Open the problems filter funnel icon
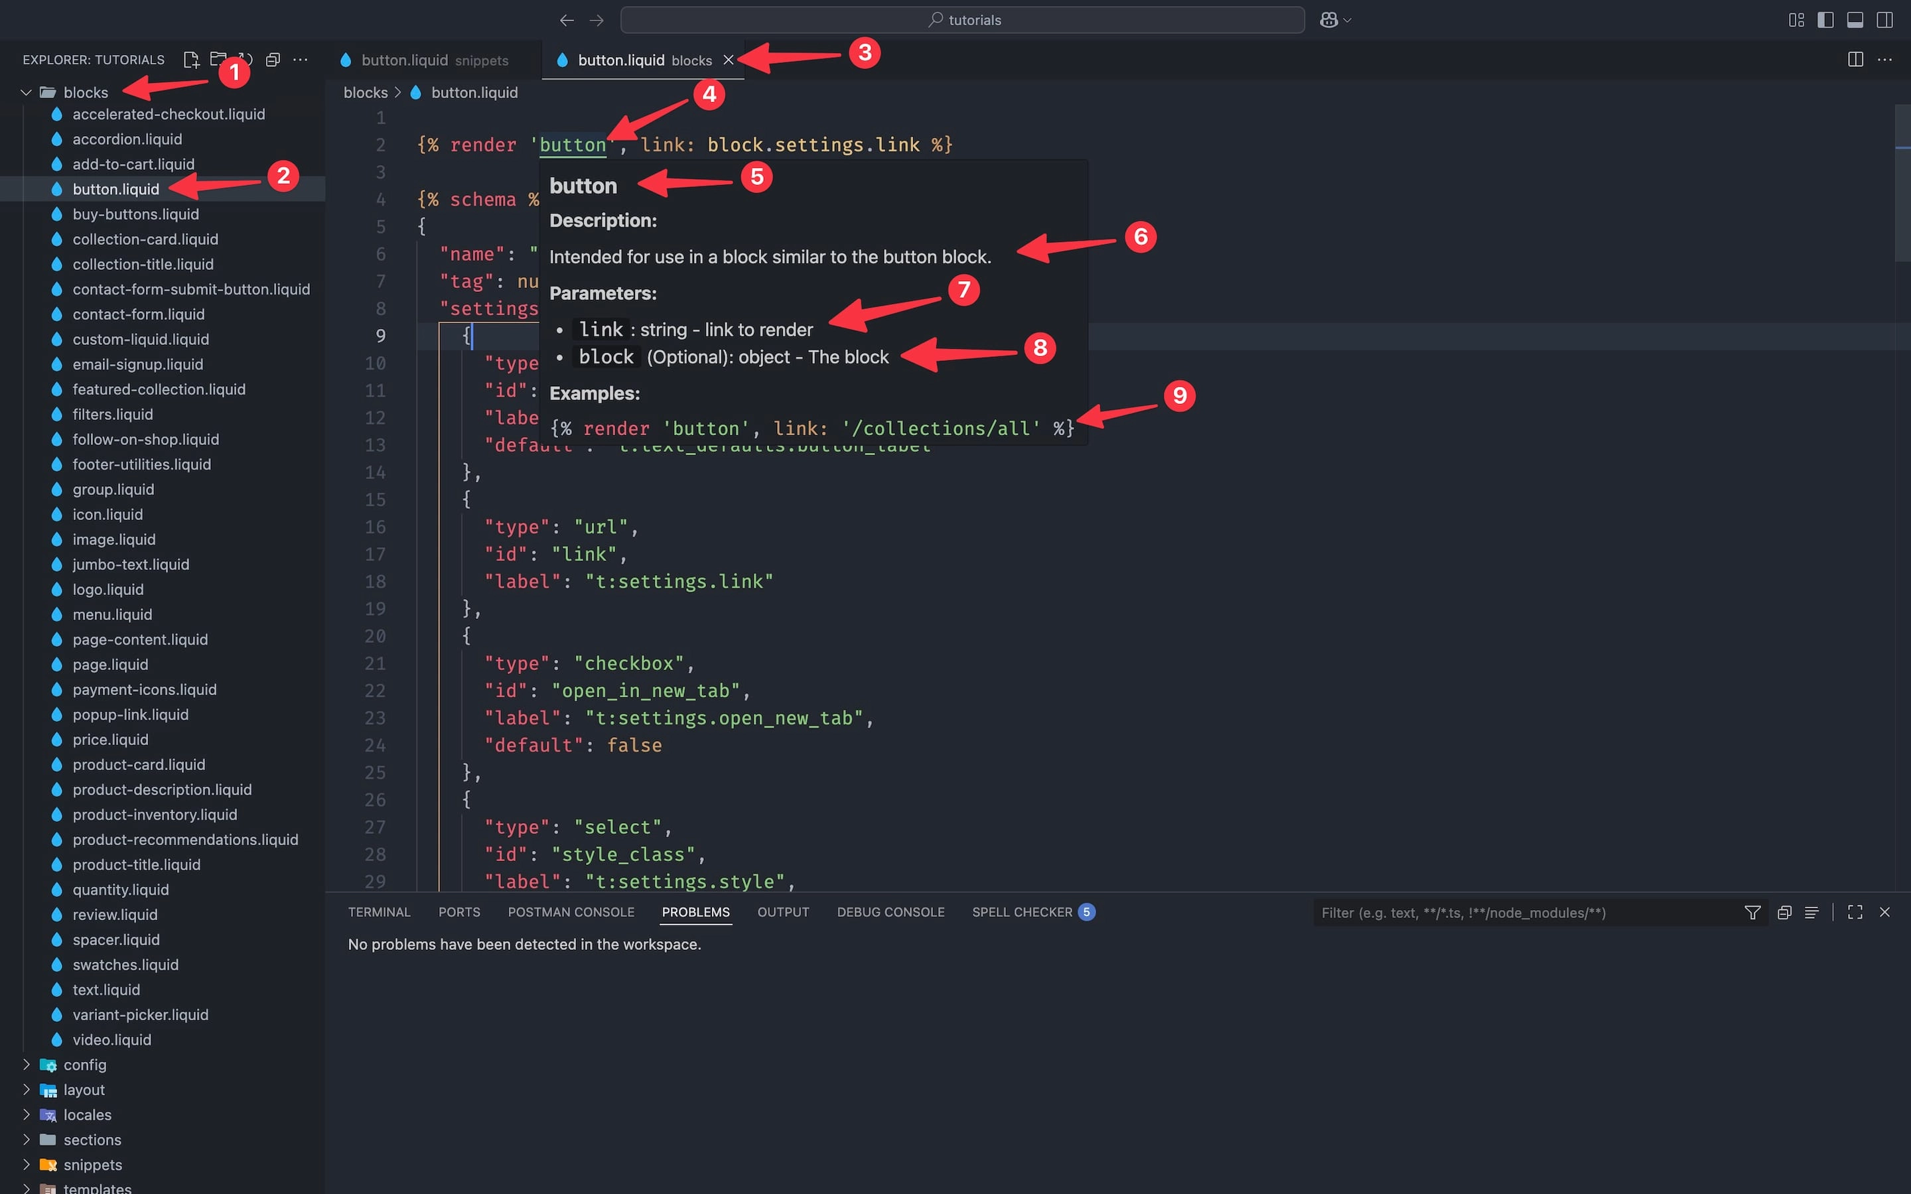1911x1194 pixels. pos(1752,913)
